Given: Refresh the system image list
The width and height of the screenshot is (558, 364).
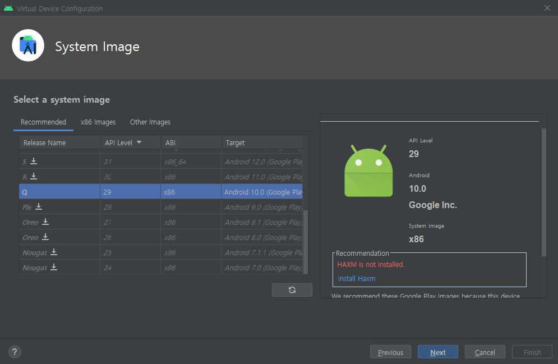Looking at the screenshot, I should 292,289.
